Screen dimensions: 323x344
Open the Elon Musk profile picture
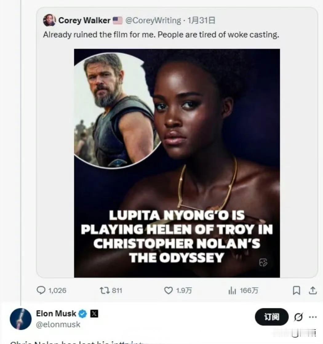(21, 319)
